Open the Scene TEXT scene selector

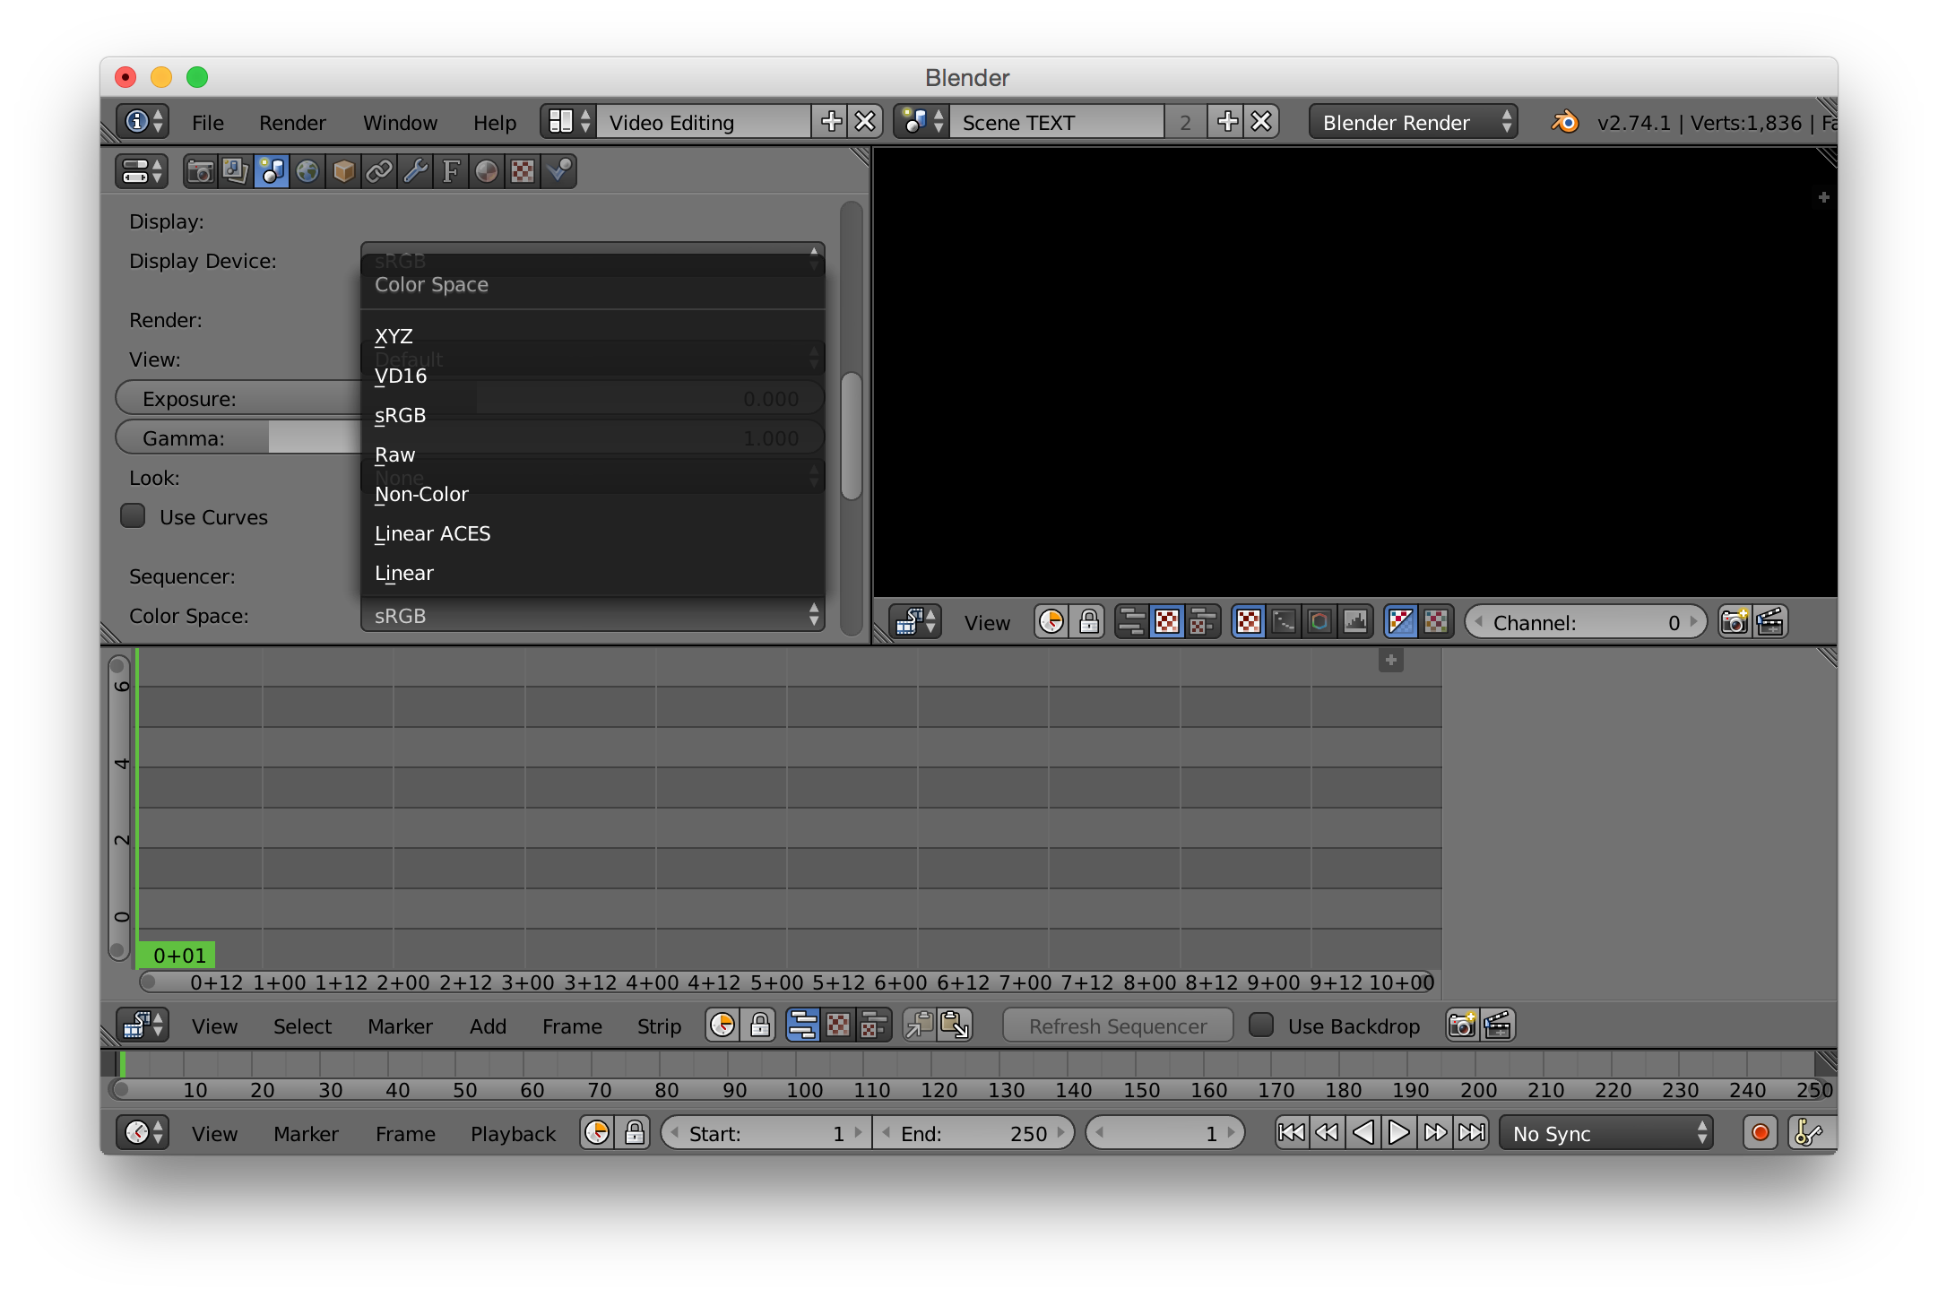[922, 121]
